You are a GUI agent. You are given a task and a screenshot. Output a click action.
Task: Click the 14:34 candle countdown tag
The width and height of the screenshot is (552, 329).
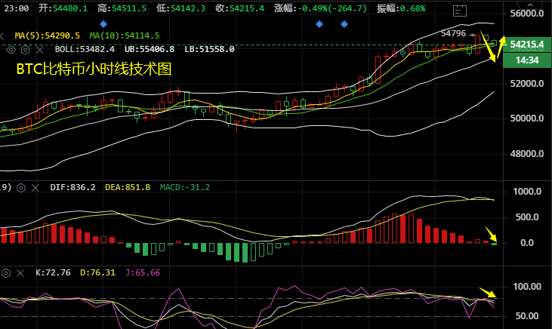point(527,60)
